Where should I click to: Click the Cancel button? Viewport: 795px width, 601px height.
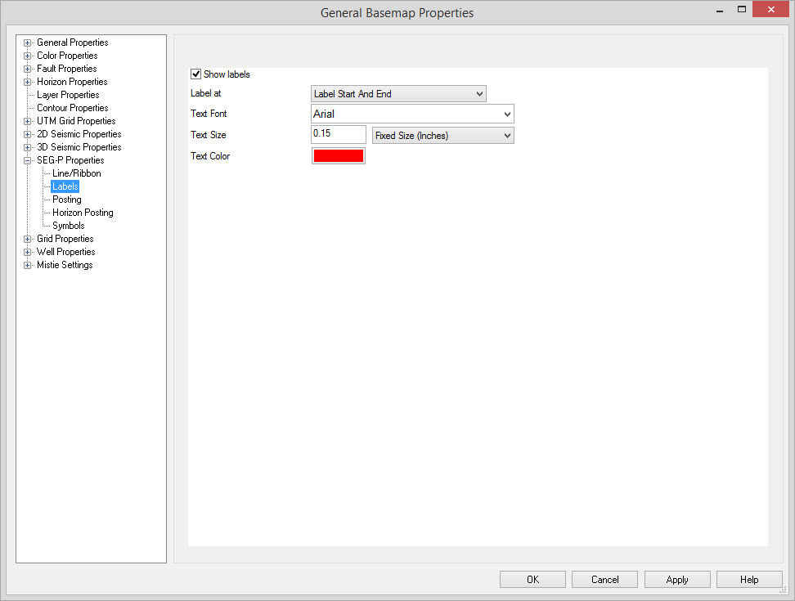pos(604,580)
